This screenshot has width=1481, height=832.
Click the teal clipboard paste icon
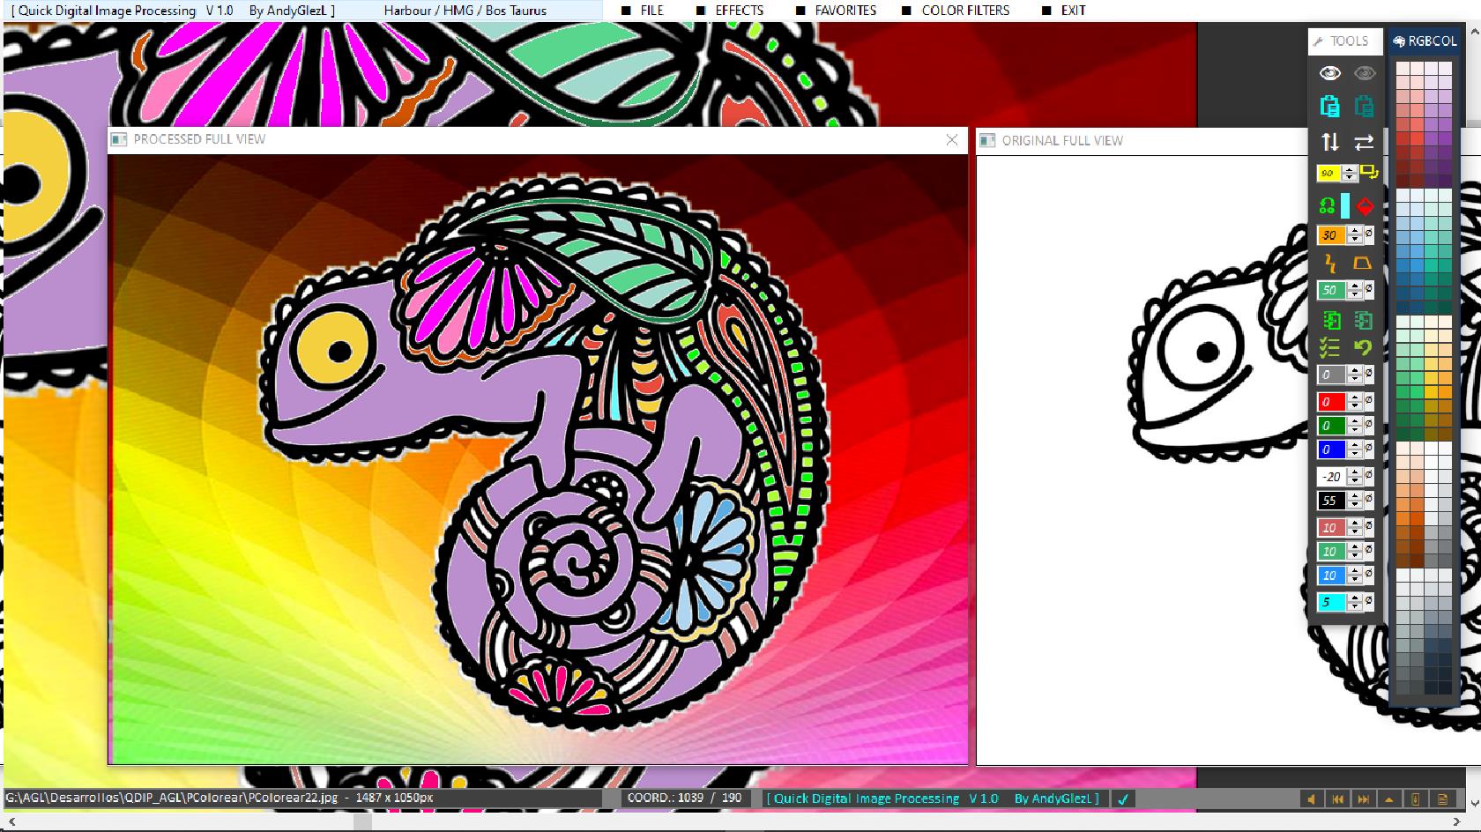point(1329,107)
